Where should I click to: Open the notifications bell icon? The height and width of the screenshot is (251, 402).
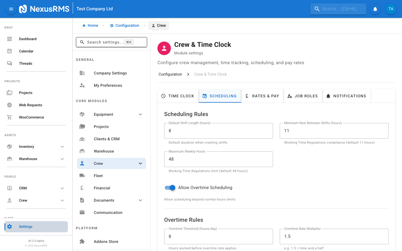coord(375,9)
